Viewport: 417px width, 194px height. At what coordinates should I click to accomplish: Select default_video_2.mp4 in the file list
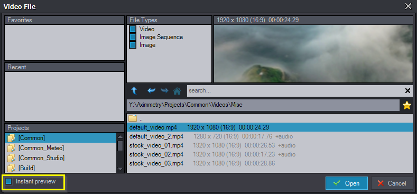tap(270, 136)
